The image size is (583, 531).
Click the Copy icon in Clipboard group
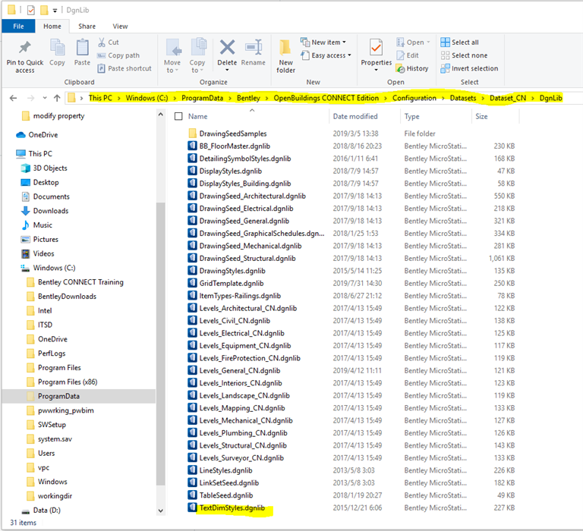(57, 47)
